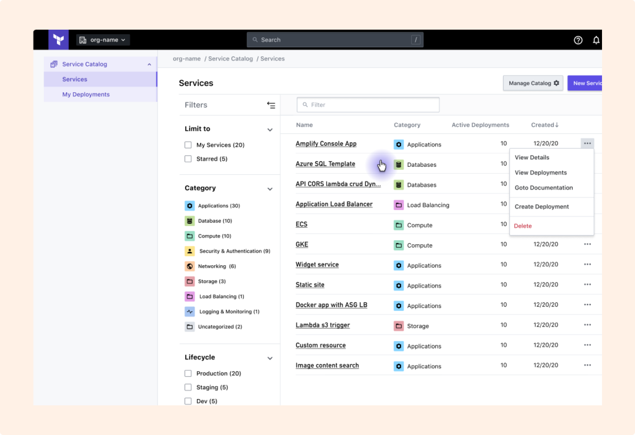Open the help question mark icon
This screenshot has width=635, height=435.
point(578,40)
